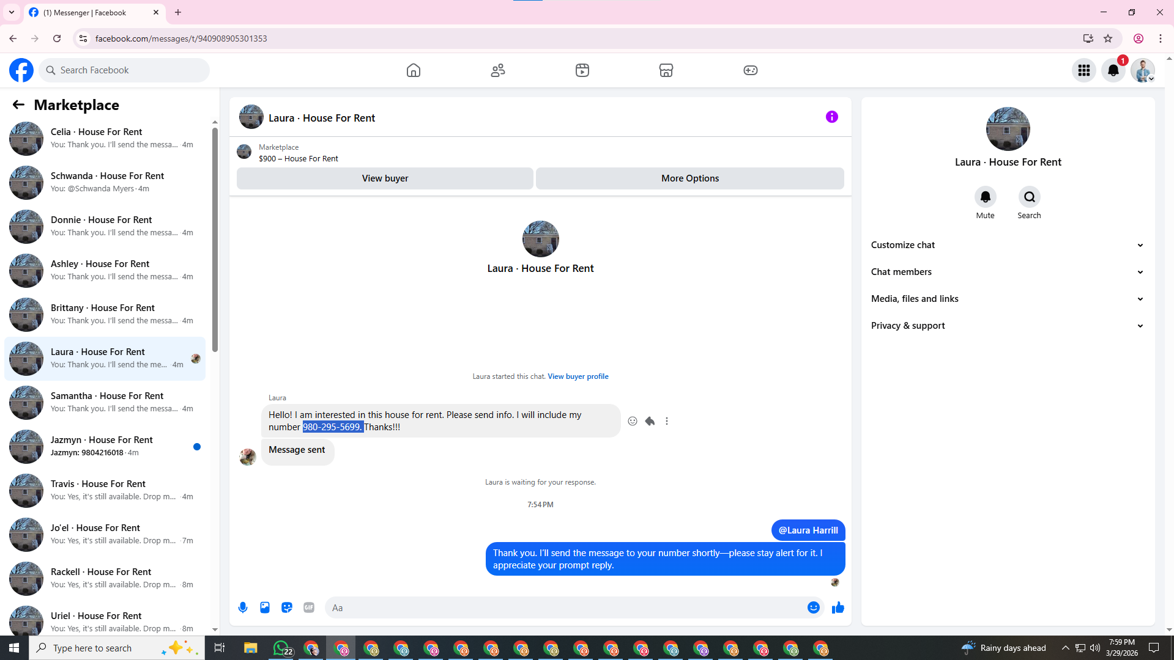Image resolution: width=1174 pixels, height=660 pixels.
Task: Open Travis · House For Rent chat
Action: 105,490
